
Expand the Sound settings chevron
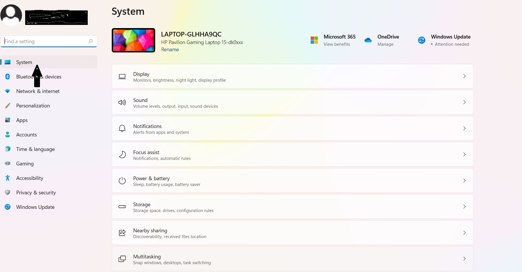coord(464,102)
